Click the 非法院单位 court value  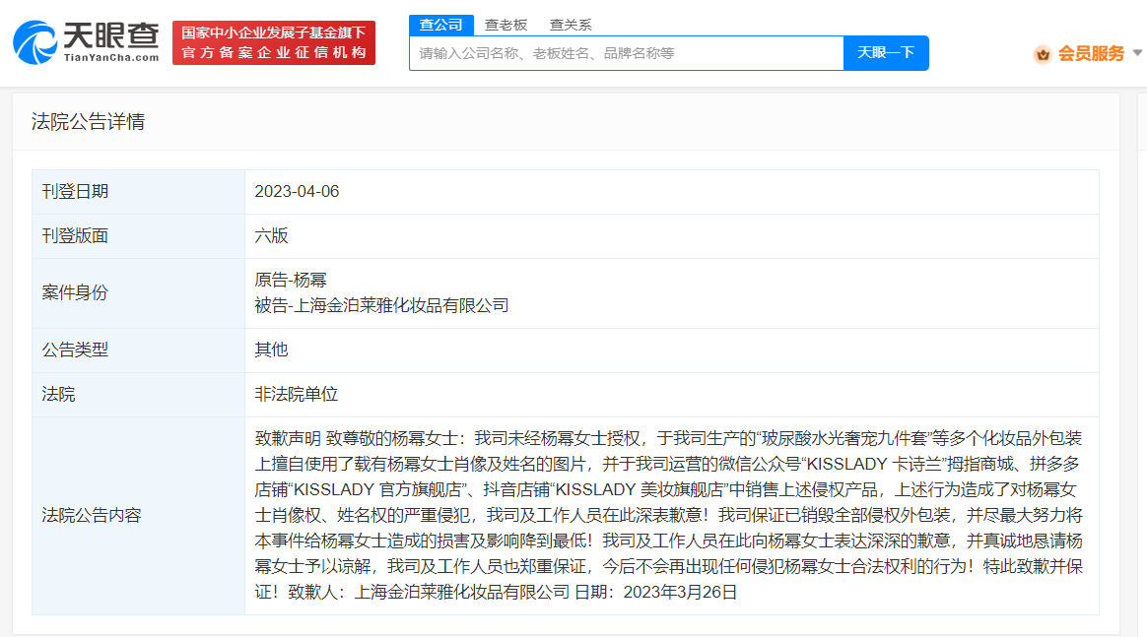pyautogui.click(x=297, y=395)
